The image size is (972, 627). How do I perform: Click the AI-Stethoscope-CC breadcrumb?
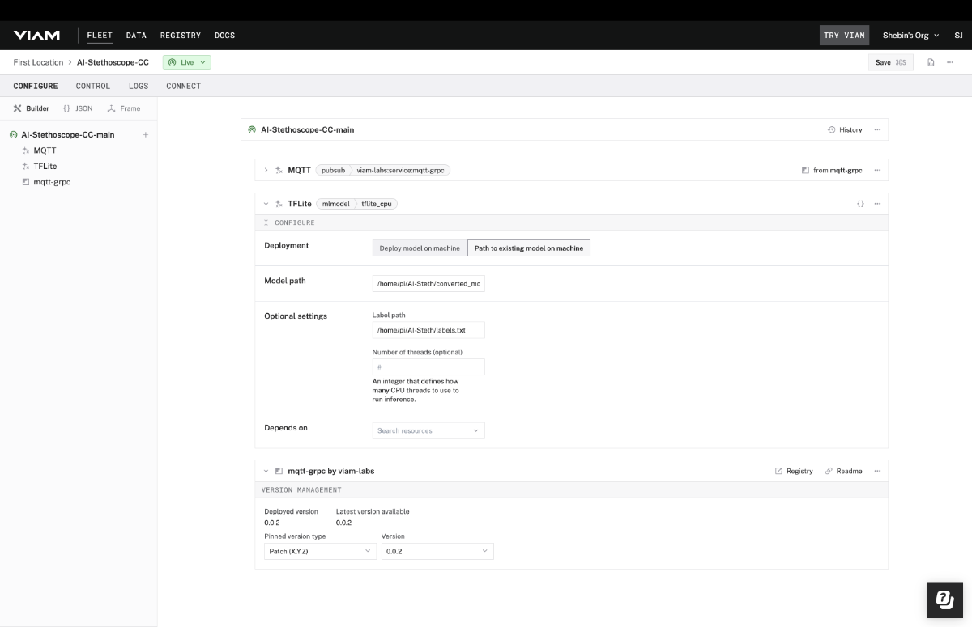pyautogui.click(x=113, y=62)
